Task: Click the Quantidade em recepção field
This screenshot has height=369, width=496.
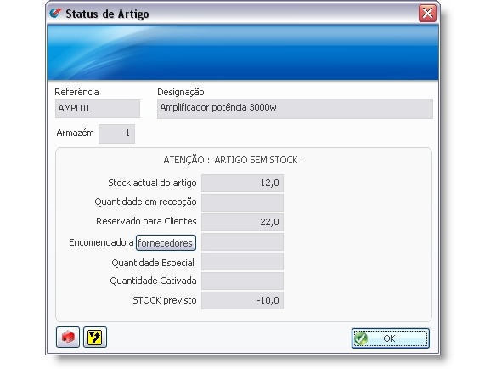Action: point(242,202)
